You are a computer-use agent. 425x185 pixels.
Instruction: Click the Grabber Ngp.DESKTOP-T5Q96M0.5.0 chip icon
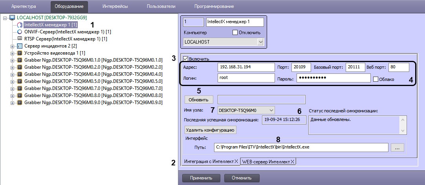pos(20,81)
